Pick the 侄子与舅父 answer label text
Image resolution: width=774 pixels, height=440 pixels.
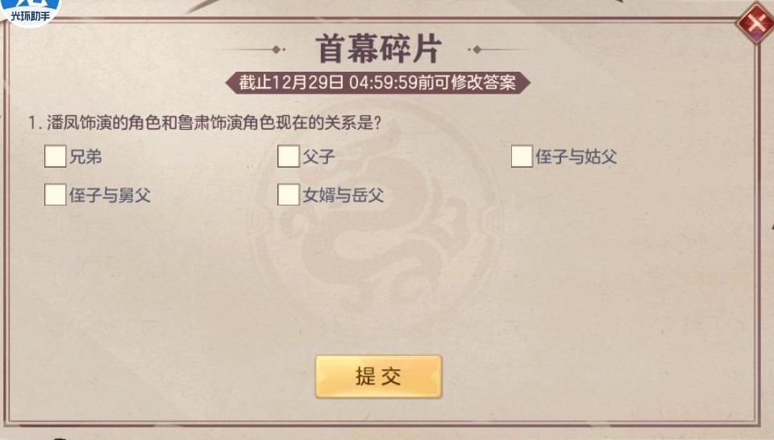pos(110,195)
